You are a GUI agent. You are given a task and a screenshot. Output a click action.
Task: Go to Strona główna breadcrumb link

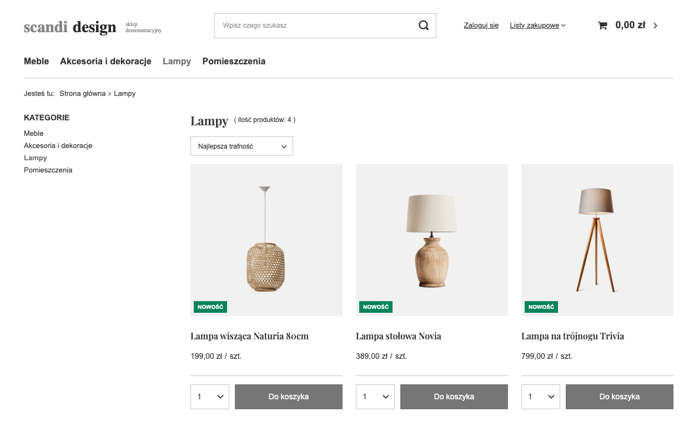pyautogui.click(x=83, y=94)
